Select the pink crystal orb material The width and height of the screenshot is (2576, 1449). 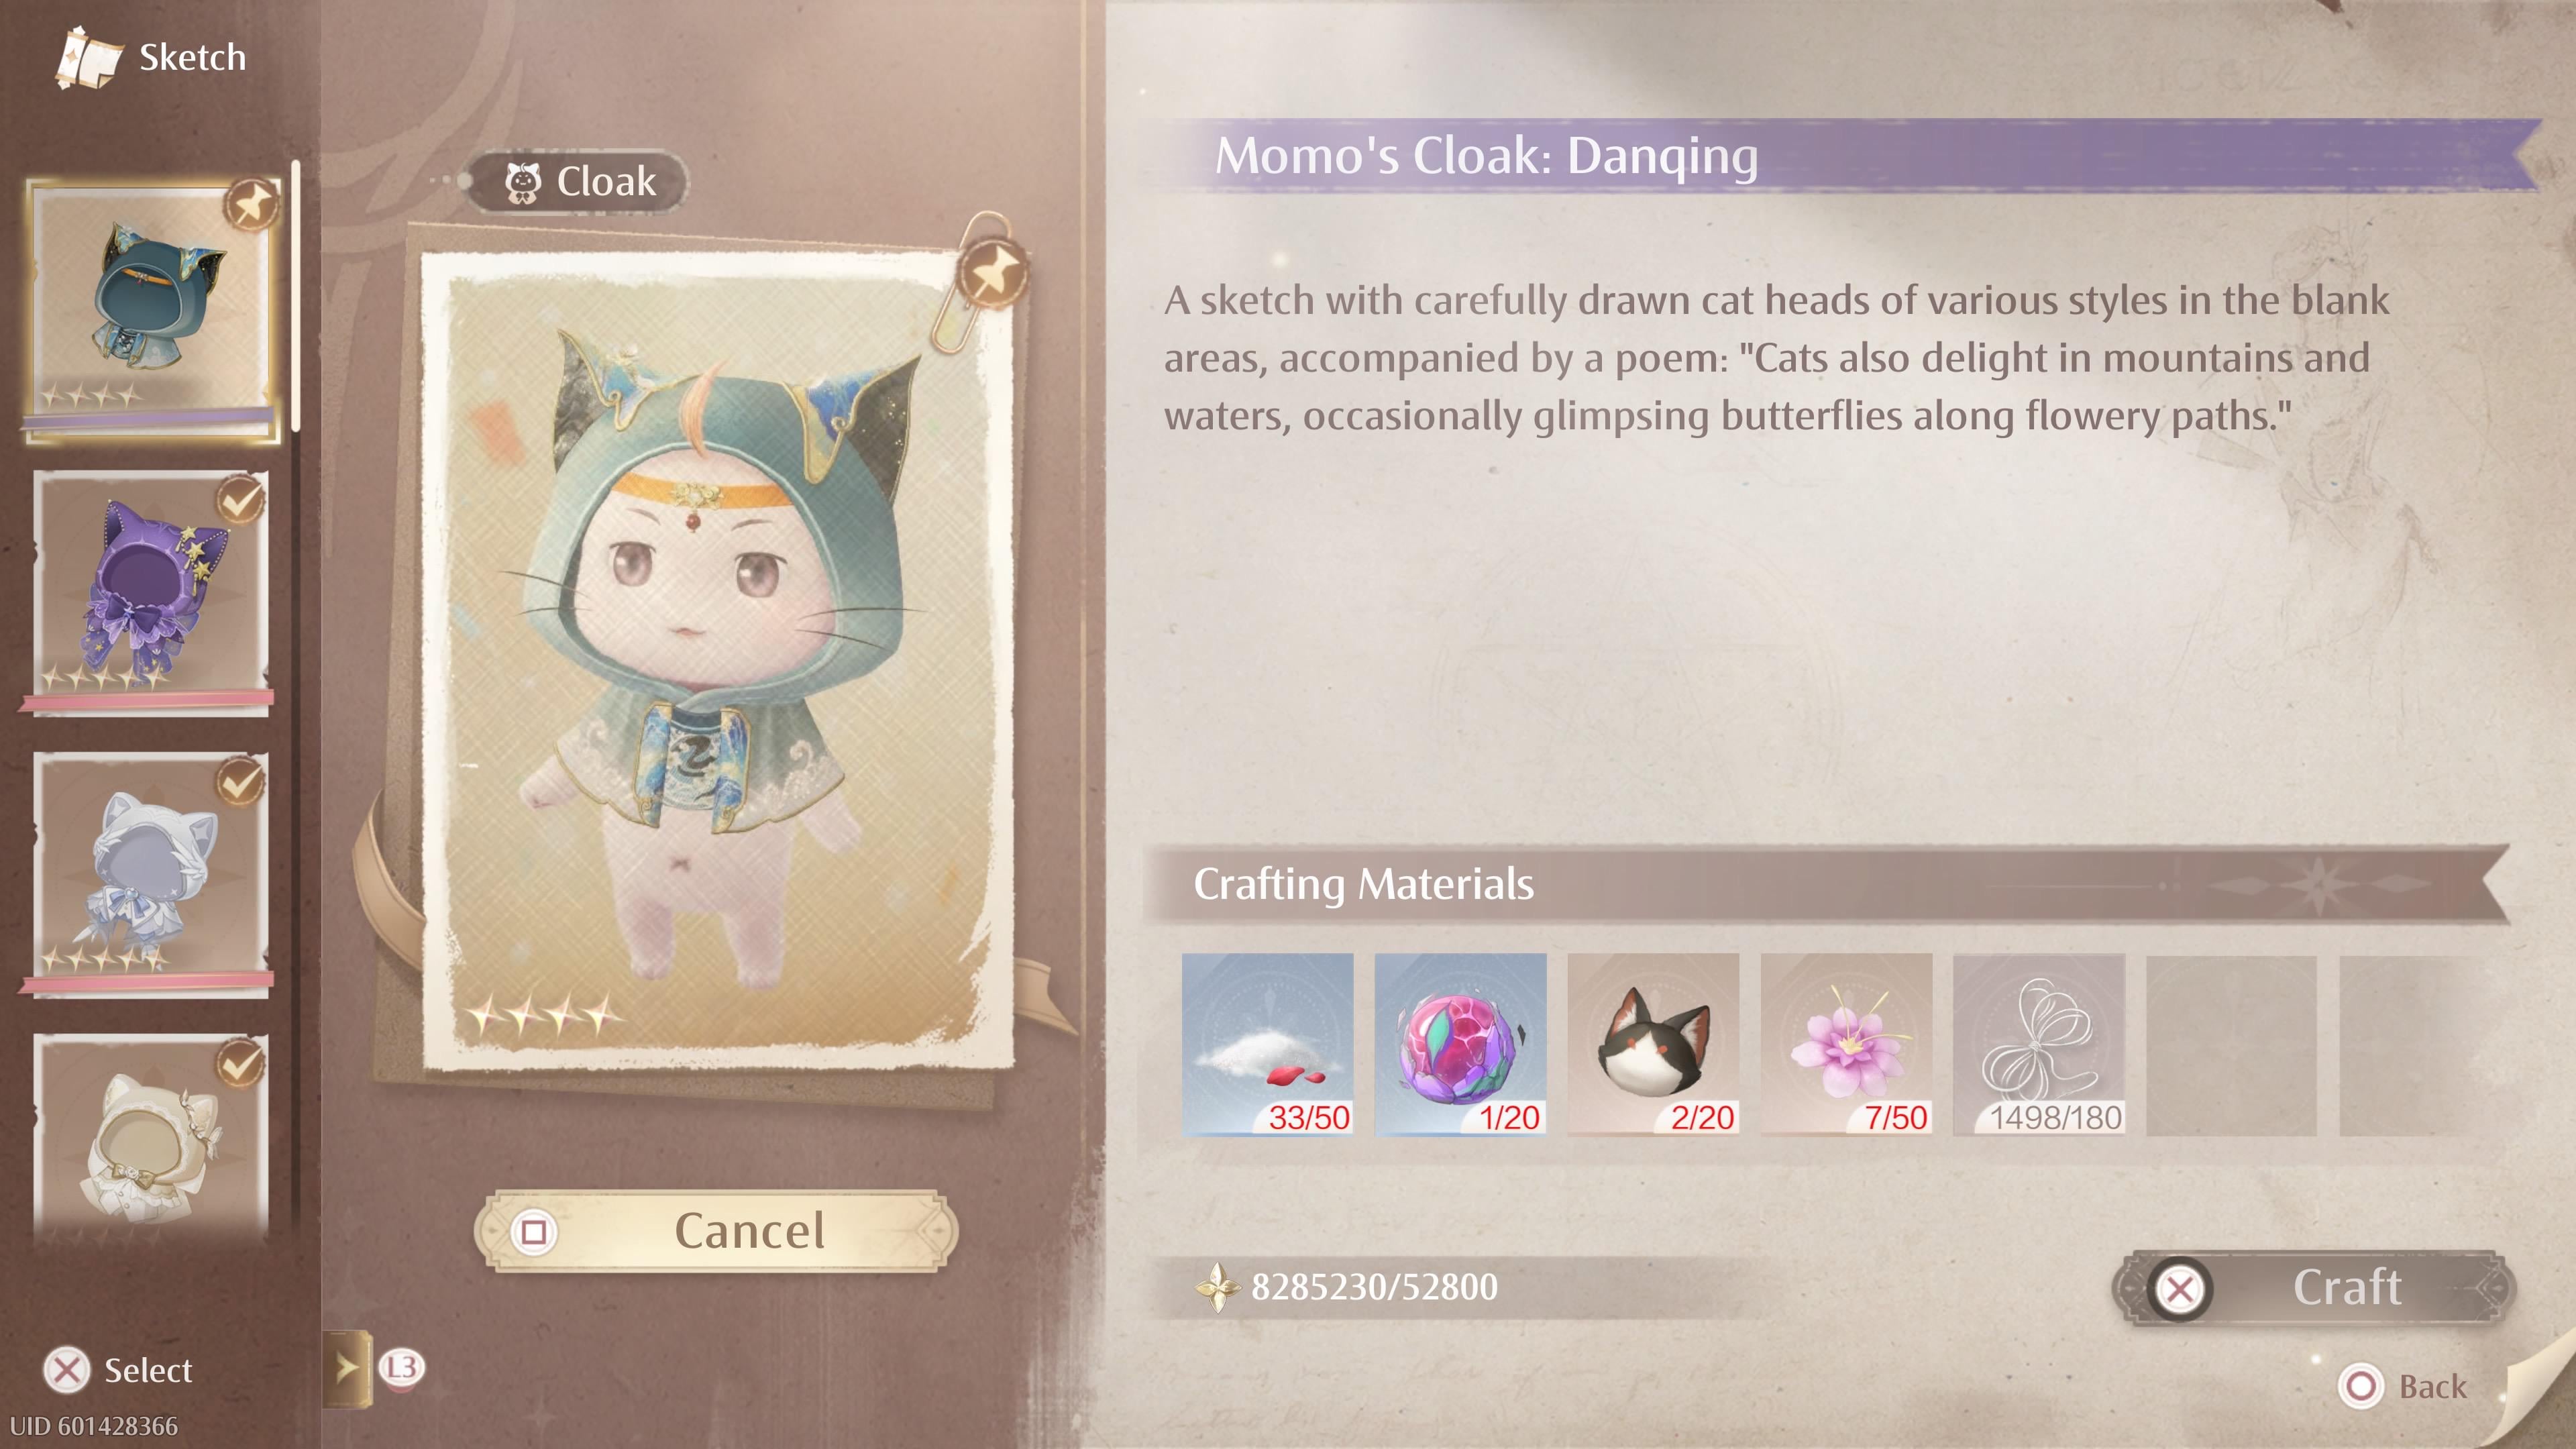click(1460, 1044)
